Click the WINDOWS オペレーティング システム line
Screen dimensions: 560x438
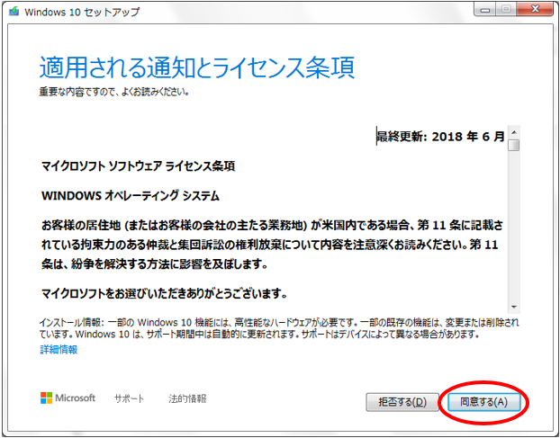point(131,196)
